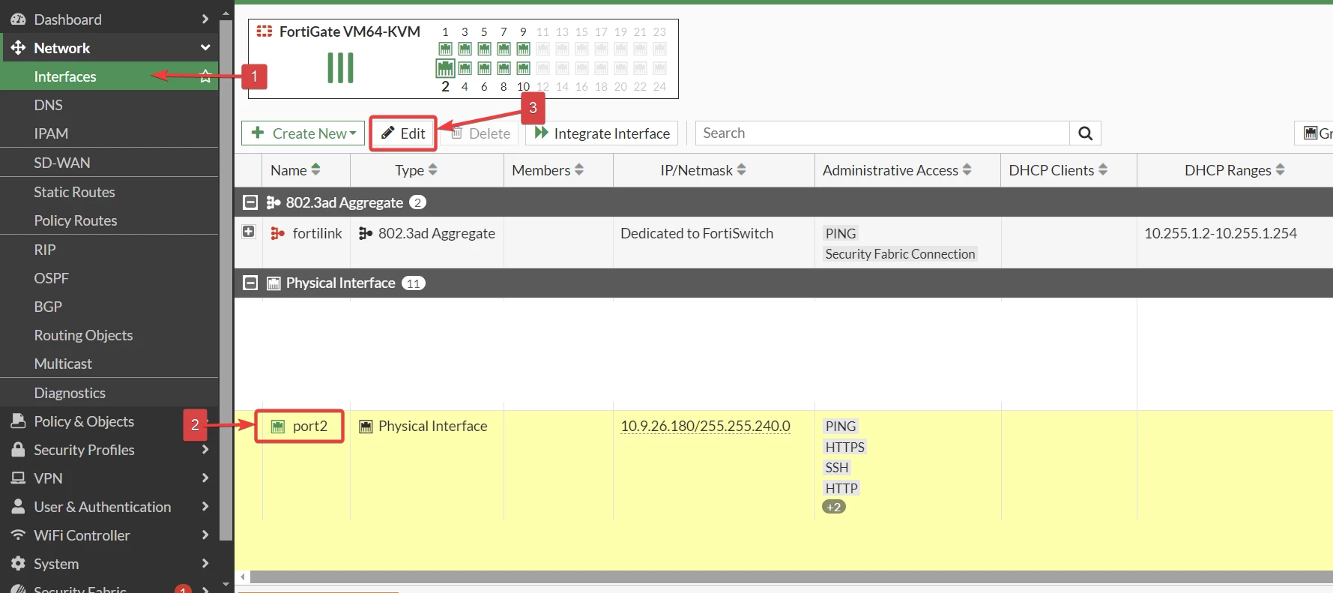Screen dimensions: 1333x593
Task: Toggle the favorite star on Interfaces
Action: pos(205,76)
